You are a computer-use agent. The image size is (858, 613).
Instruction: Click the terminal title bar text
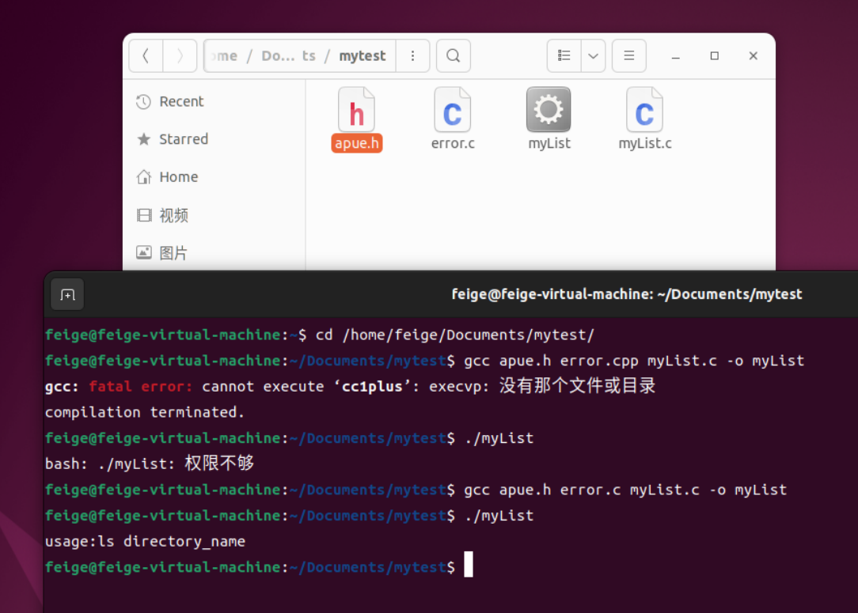pyautogui.click(x=627, y=294)
